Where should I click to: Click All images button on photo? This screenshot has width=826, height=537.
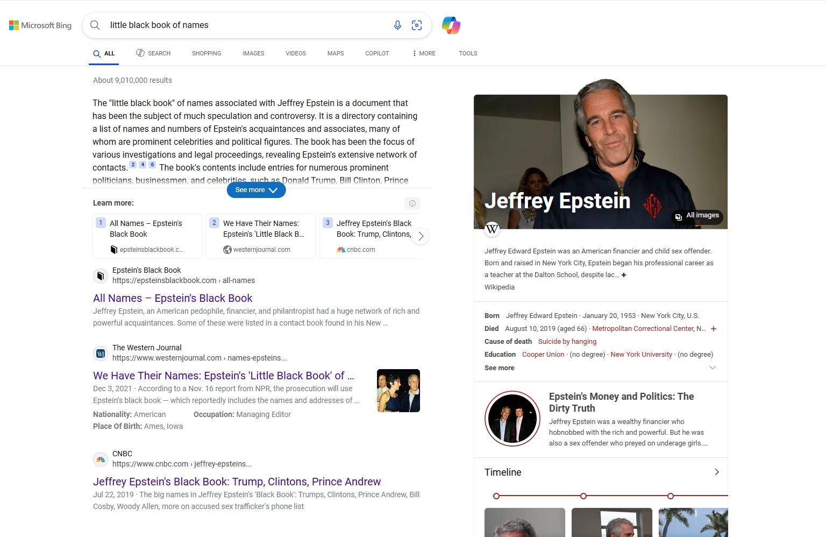[x=697, y=216]
